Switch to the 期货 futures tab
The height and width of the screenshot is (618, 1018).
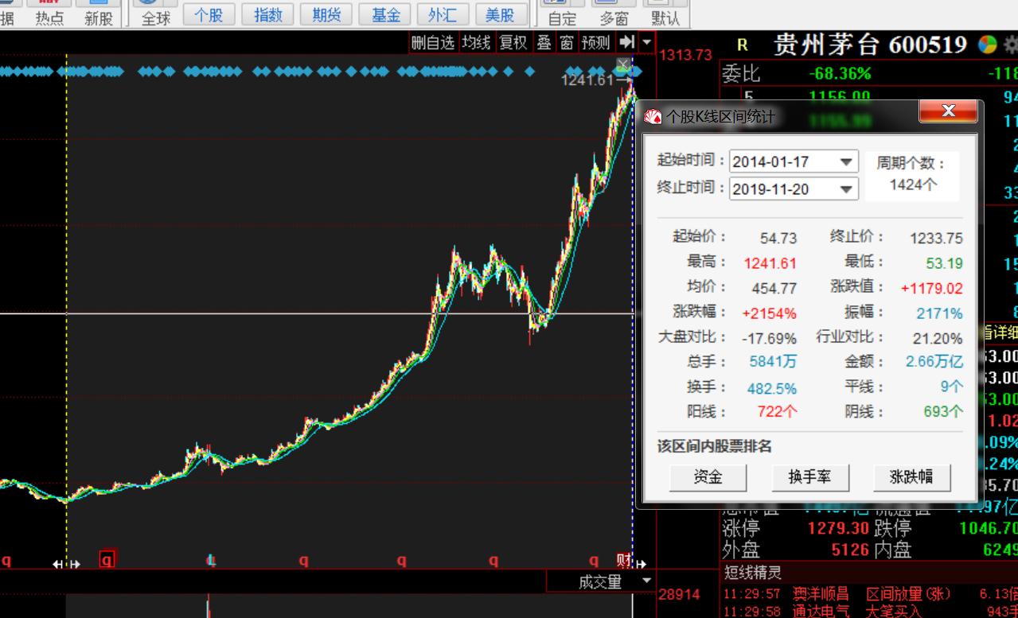point(326,15)
